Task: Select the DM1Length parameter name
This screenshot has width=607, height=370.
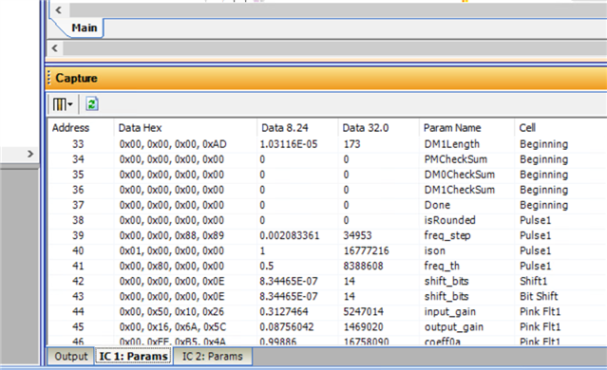Action: (x=452, y=144)
